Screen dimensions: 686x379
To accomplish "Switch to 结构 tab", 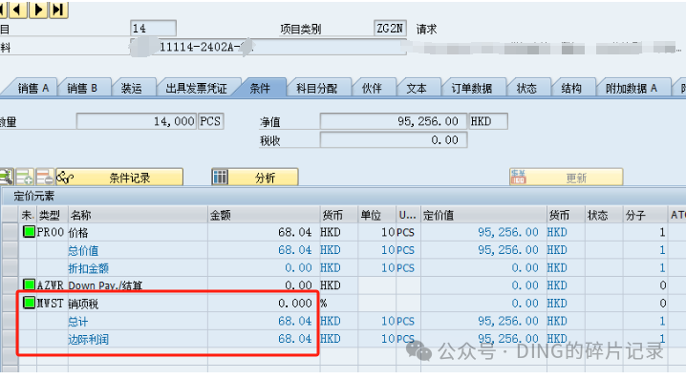I will click(x=571, y=88).
